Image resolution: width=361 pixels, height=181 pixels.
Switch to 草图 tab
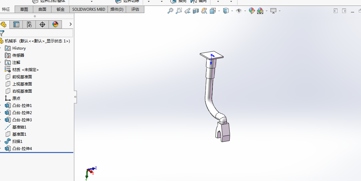tap(24, 9)
